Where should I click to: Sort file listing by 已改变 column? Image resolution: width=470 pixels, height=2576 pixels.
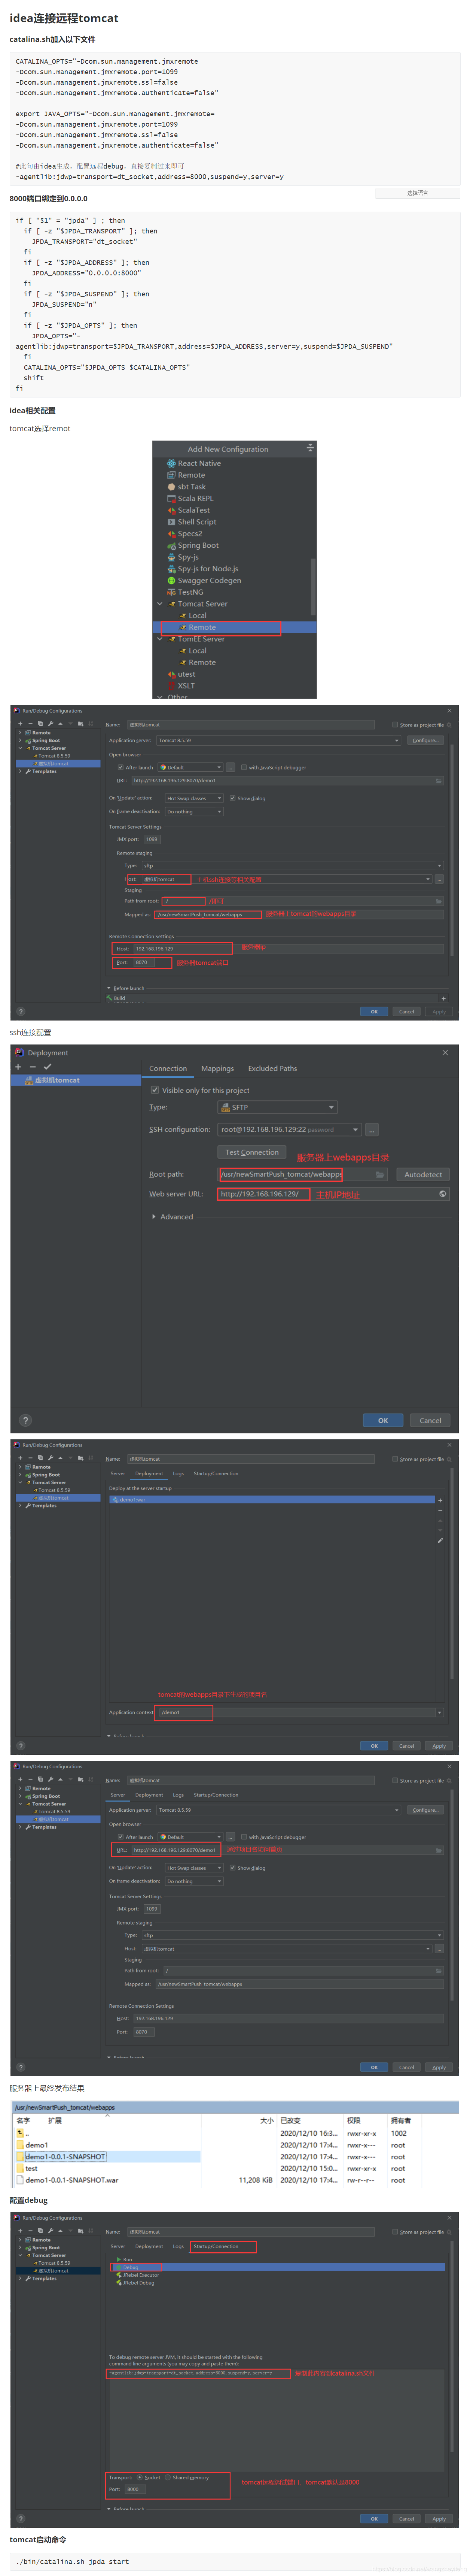pyautogui.click(x=290, y=2120)
